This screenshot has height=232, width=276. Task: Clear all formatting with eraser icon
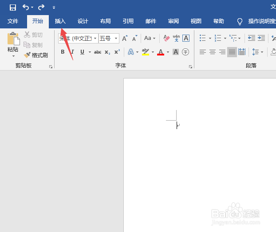click(166, 38)
